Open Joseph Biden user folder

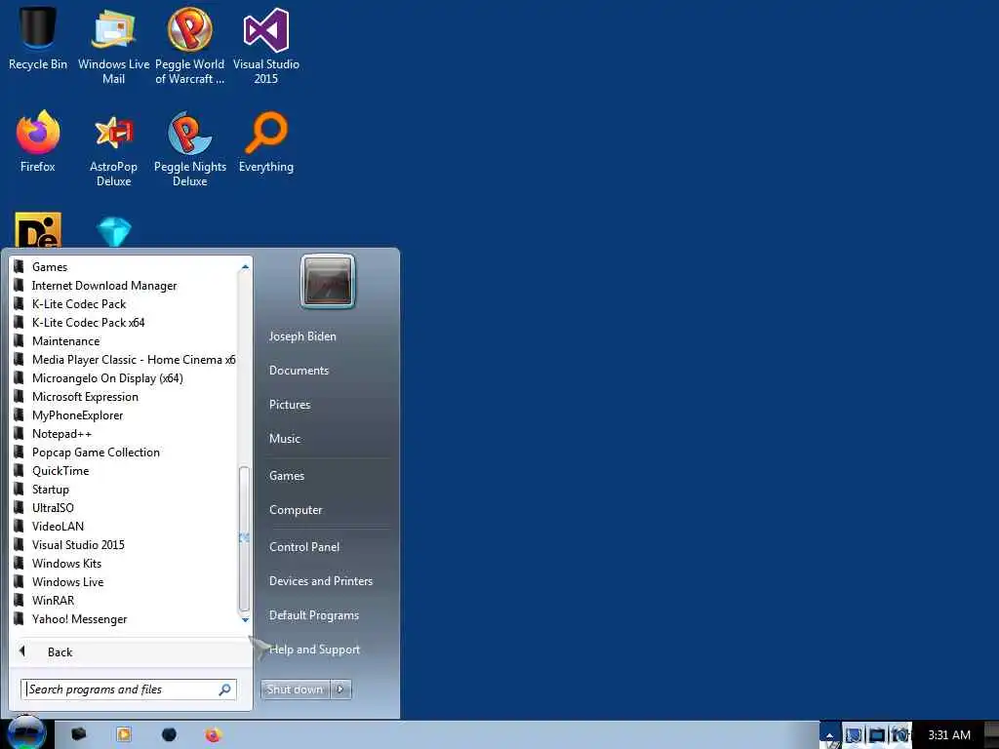(302, 336)
